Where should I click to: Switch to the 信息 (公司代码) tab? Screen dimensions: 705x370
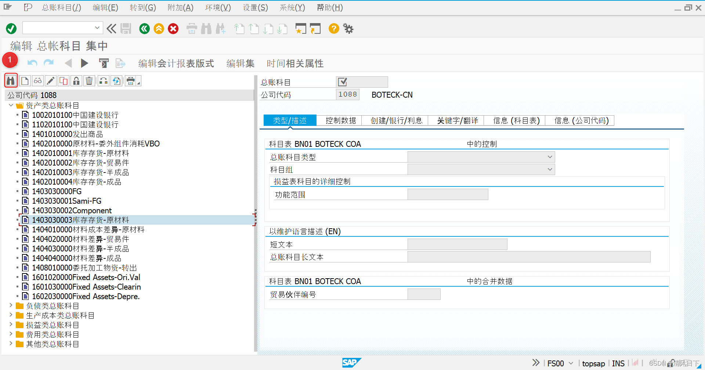pos(582,120)
